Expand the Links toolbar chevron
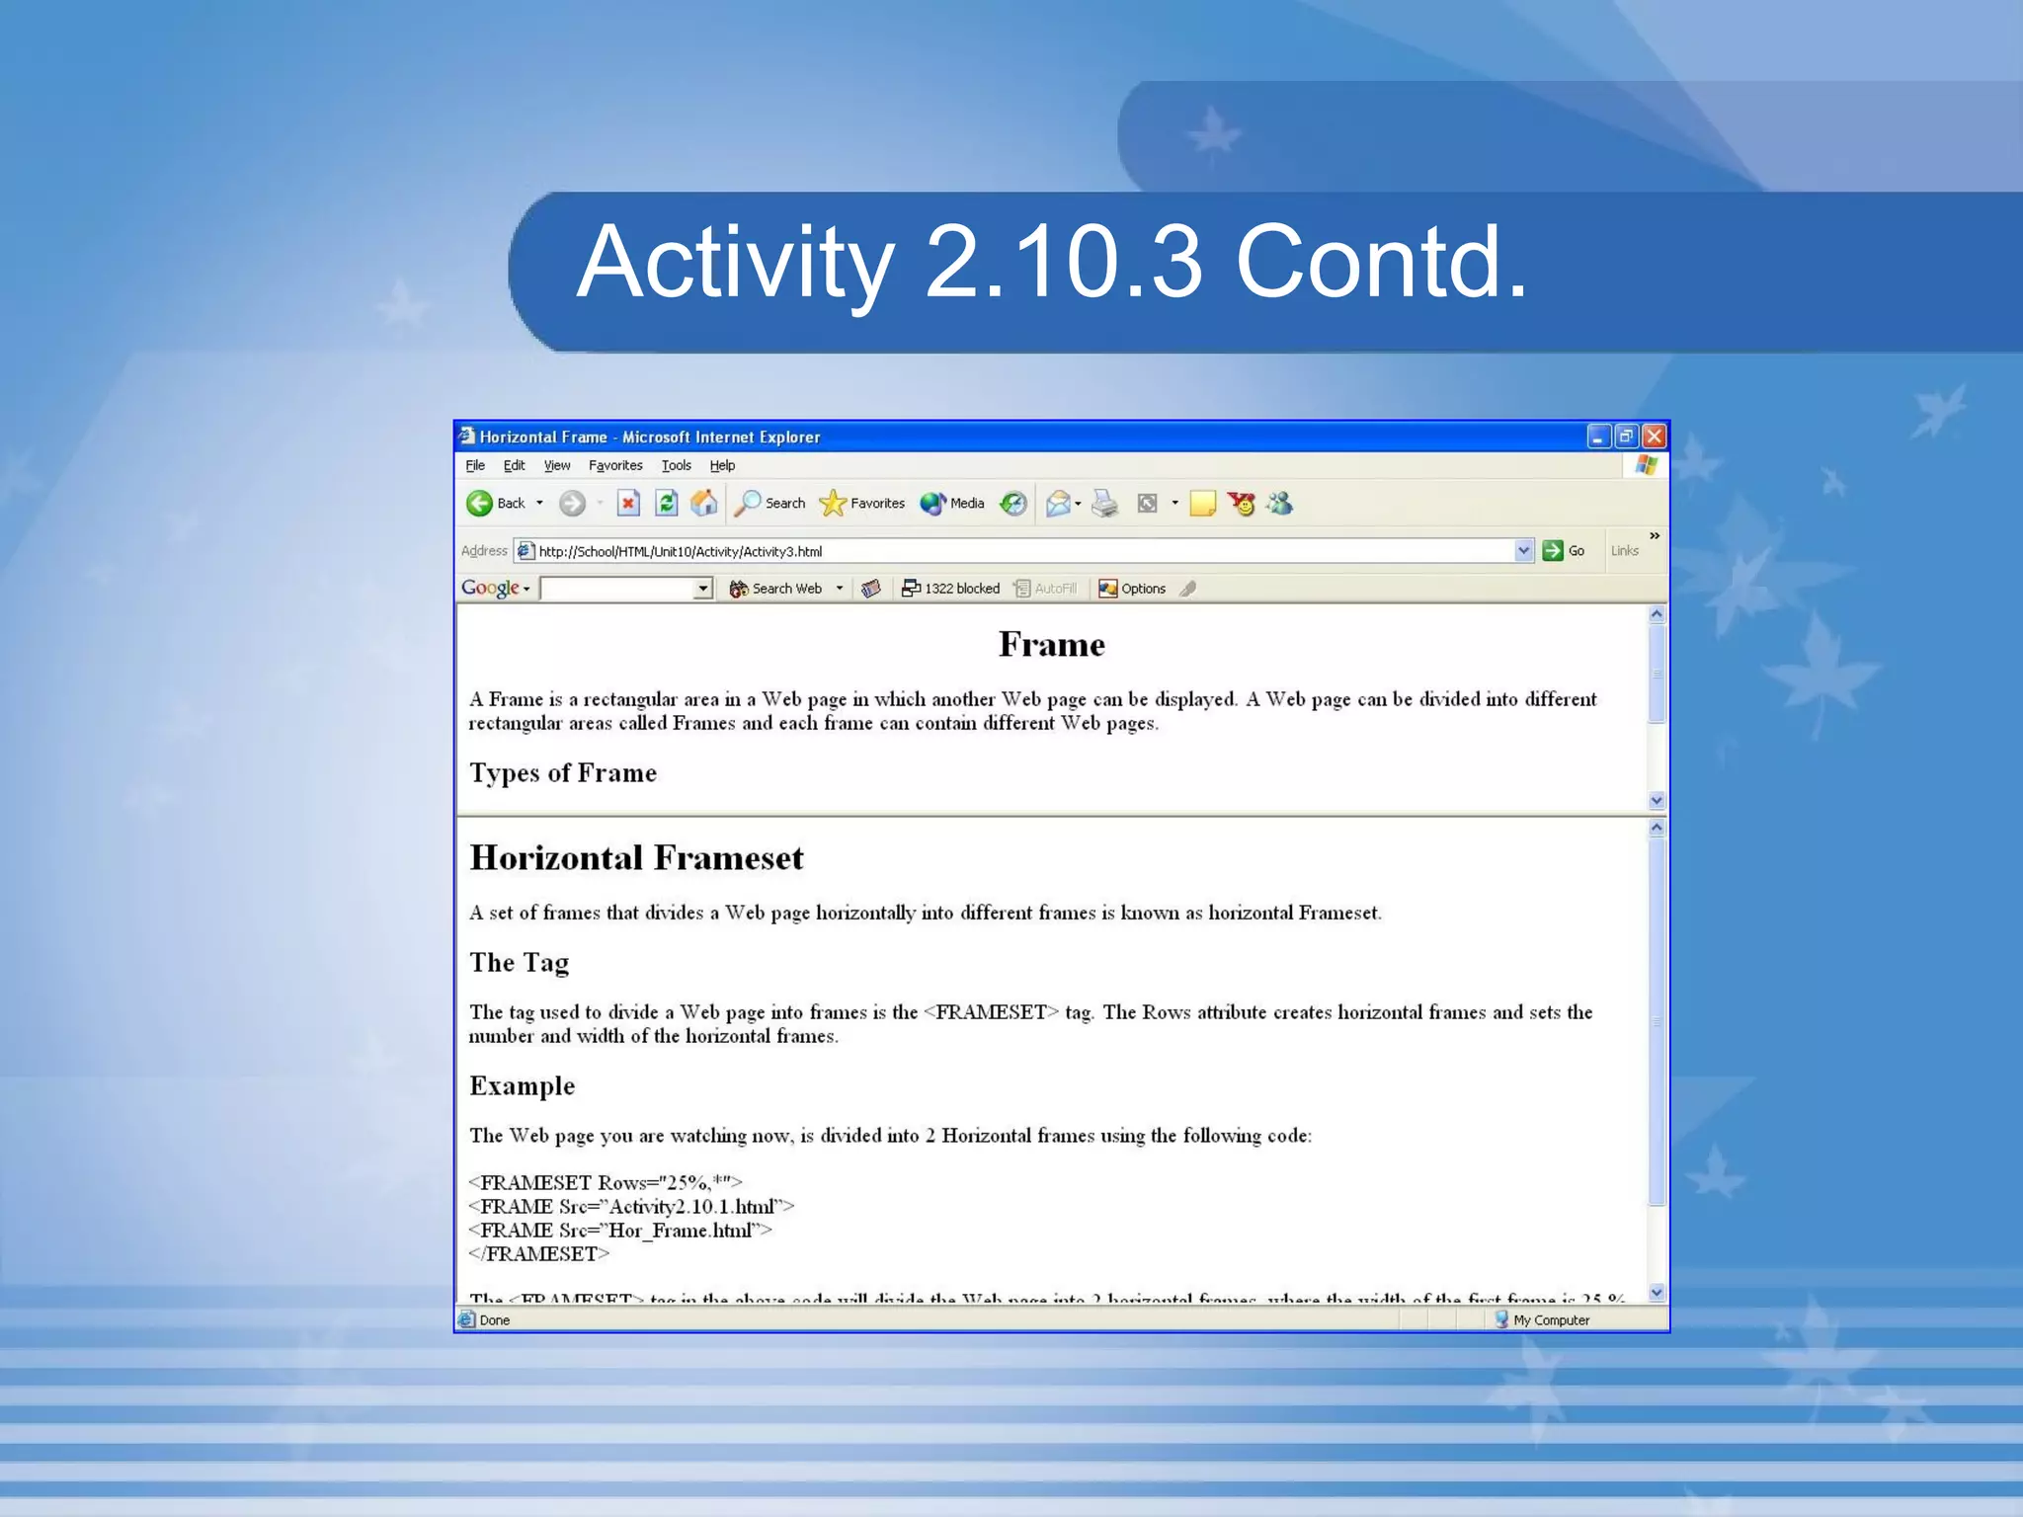 click(1654, 536)
